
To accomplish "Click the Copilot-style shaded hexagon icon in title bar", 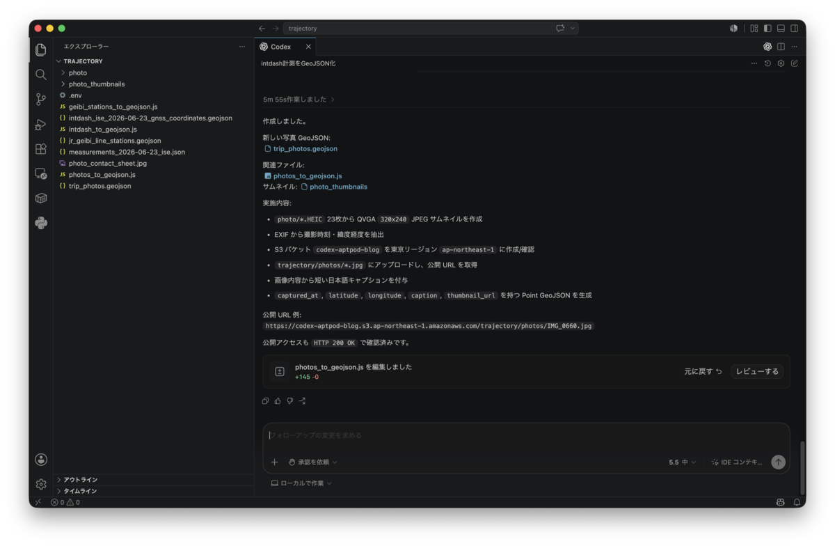I will coord(733,29).
